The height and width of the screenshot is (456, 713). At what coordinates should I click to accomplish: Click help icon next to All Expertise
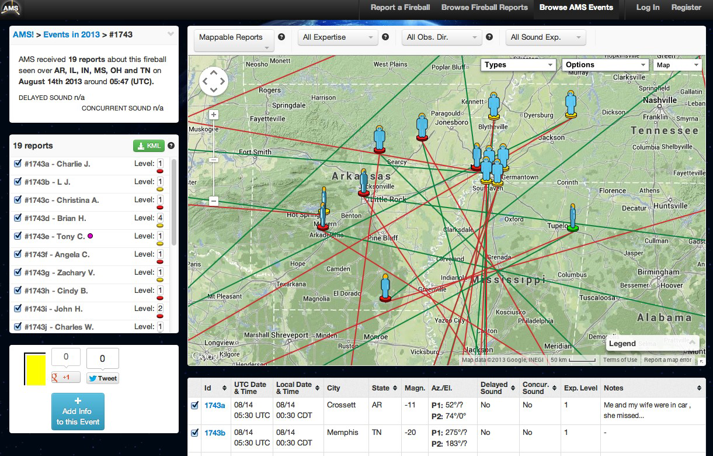tap(385, 37)
